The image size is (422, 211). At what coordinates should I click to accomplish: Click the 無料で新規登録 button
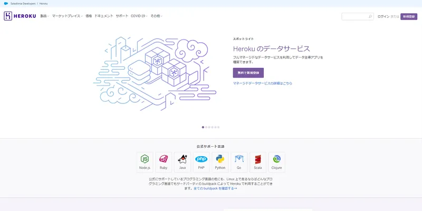[x=248, y=73]
